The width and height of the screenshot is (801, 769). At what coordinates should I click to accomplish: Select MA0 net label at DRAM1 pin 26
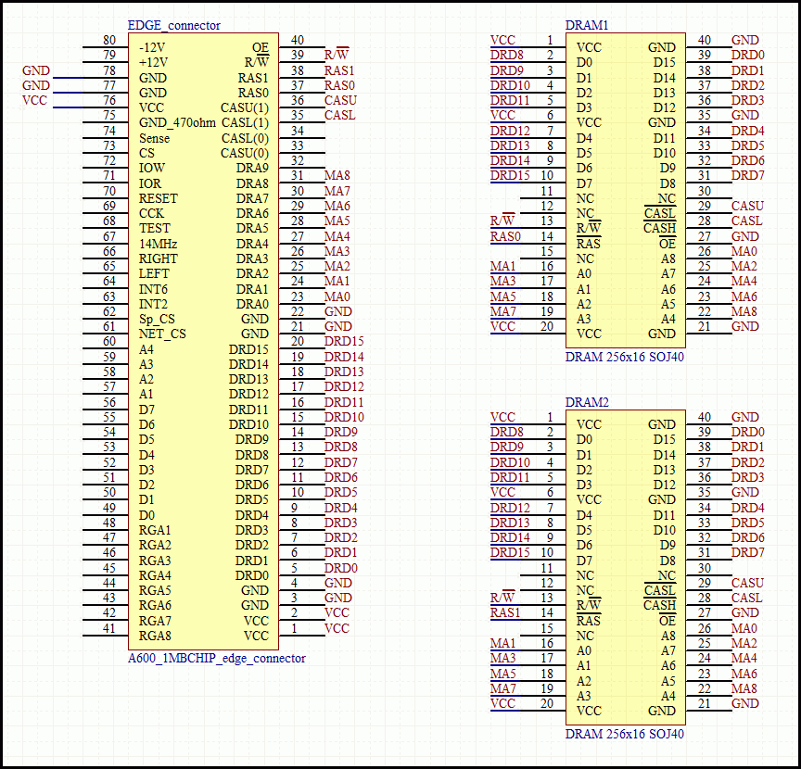coord(744,251)
